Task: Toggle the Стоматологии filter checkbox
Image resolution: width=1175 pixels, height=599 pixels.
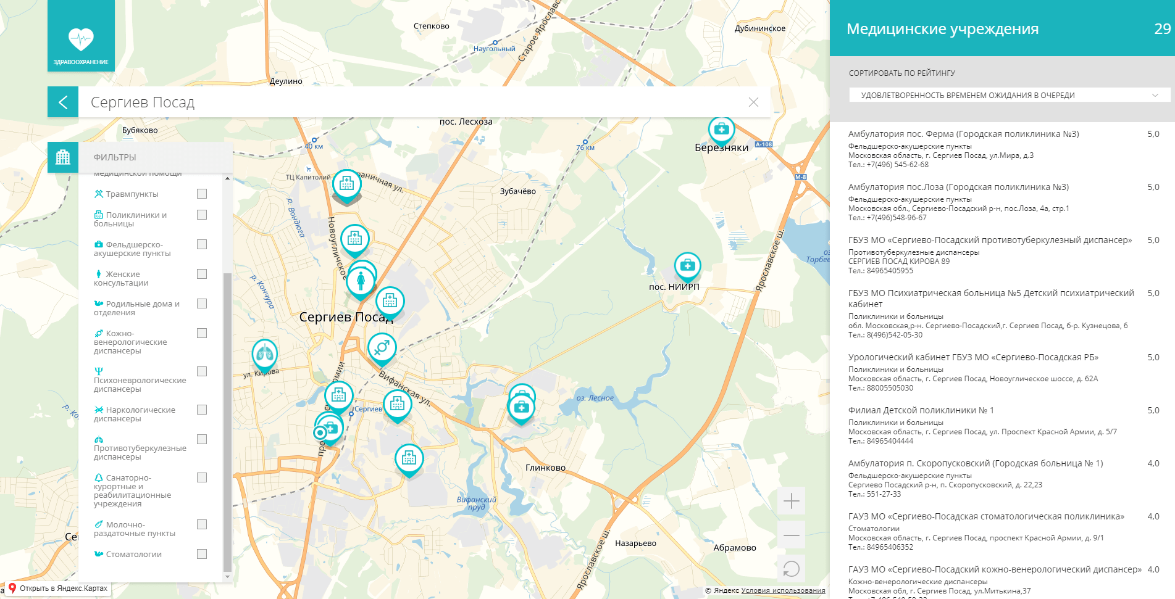Action: (x=202, y=554)
